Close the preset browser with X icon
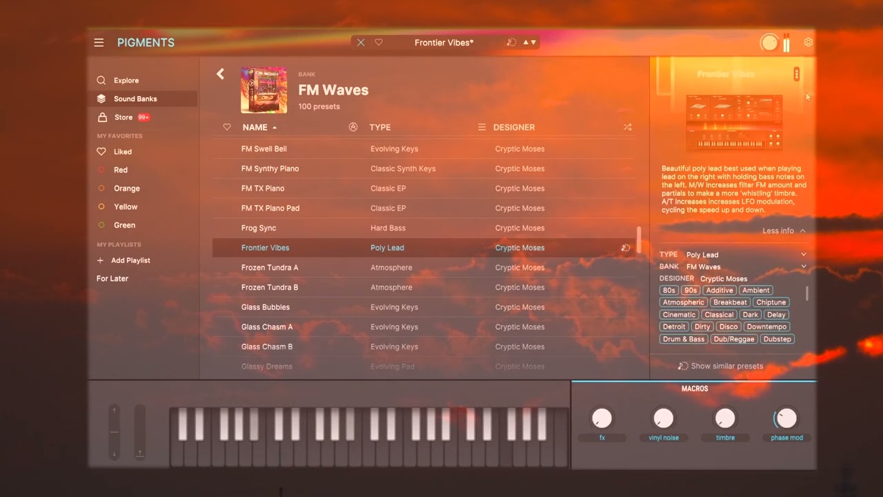 point(361,43)
